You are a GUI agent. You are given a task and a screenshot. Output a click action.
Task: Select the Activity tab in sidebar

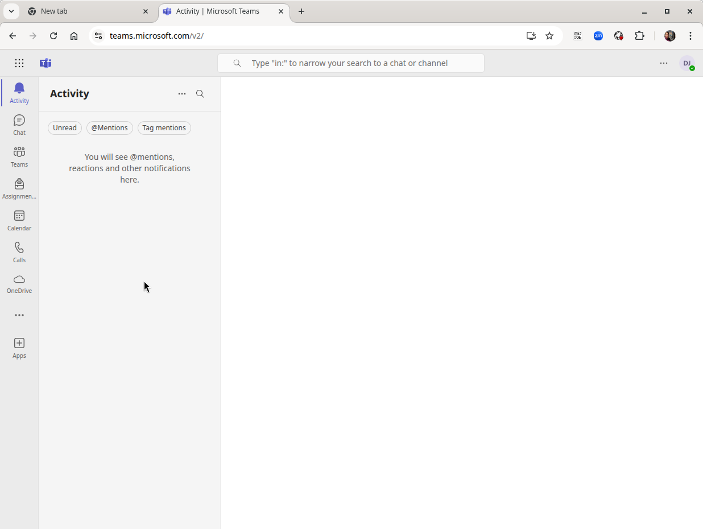(19, 93)
